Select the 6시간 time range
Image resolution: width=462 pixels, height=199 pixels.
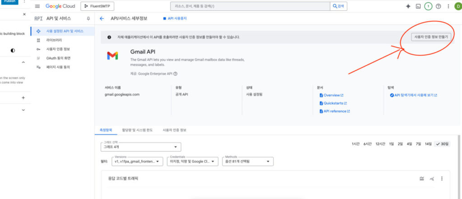(x=367, y=144)
